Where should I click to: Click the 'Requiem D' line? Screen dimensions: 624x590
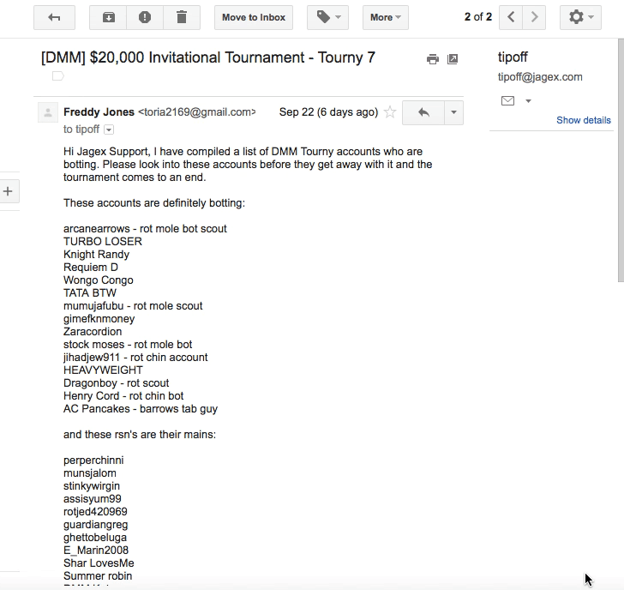click(91, 268)
